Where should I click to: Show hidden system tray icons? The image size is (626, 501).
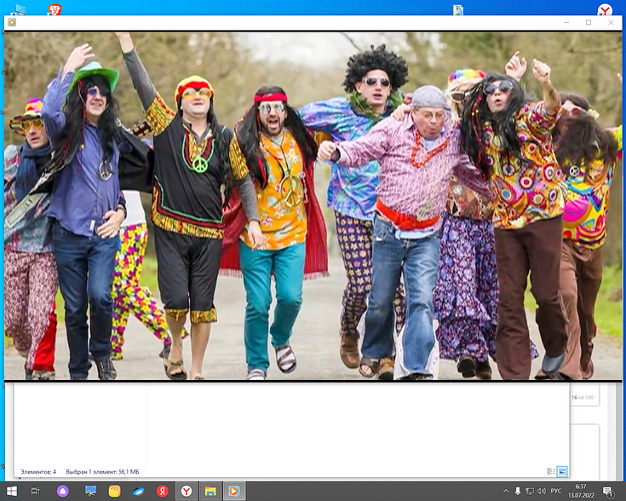click(506, 491)
